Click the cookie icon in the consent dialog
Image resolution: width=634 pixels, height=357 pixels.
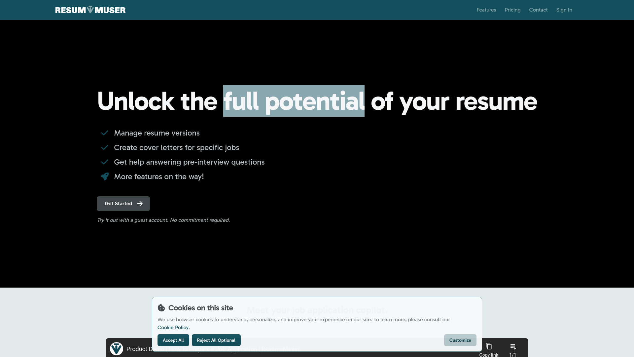pos(161,308)
